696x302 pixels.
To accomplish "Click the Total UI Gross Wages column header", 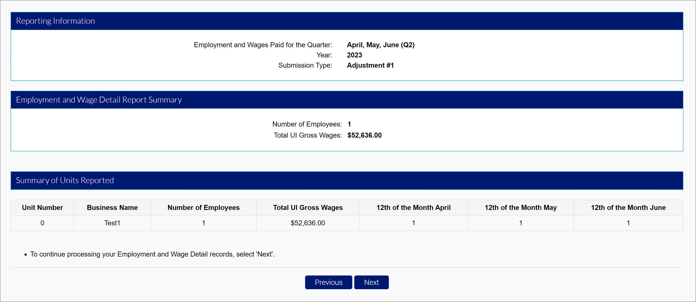I will pos(308,208).
